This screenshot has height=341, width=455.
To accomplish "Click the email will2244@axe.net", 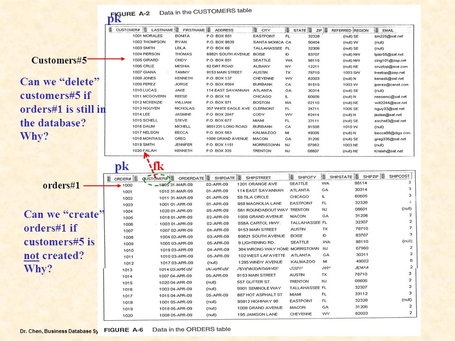I will (391, 103).
